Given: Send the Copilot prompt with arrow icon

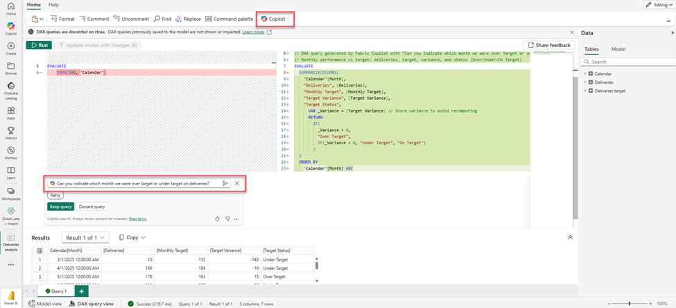Looking at the screenshot, I should (225, 184).
